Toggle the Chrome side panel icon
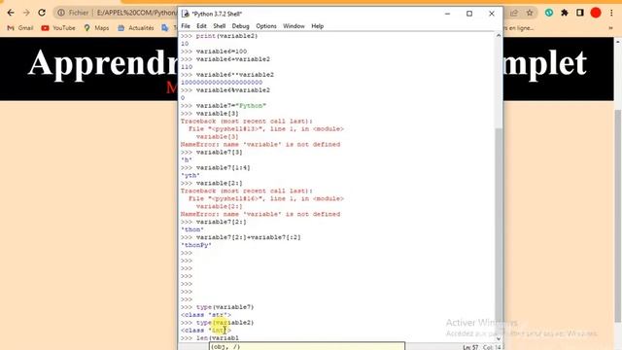The image size is (622, 350). tap(580, 13)
